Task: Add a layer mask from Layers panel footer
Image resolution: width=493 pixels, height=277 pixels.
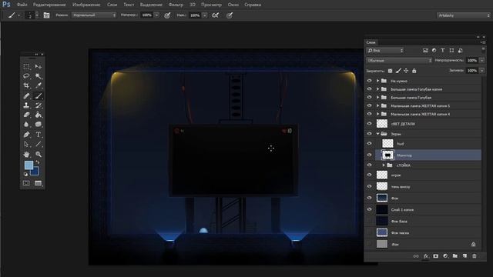Action: coord(435,256)
